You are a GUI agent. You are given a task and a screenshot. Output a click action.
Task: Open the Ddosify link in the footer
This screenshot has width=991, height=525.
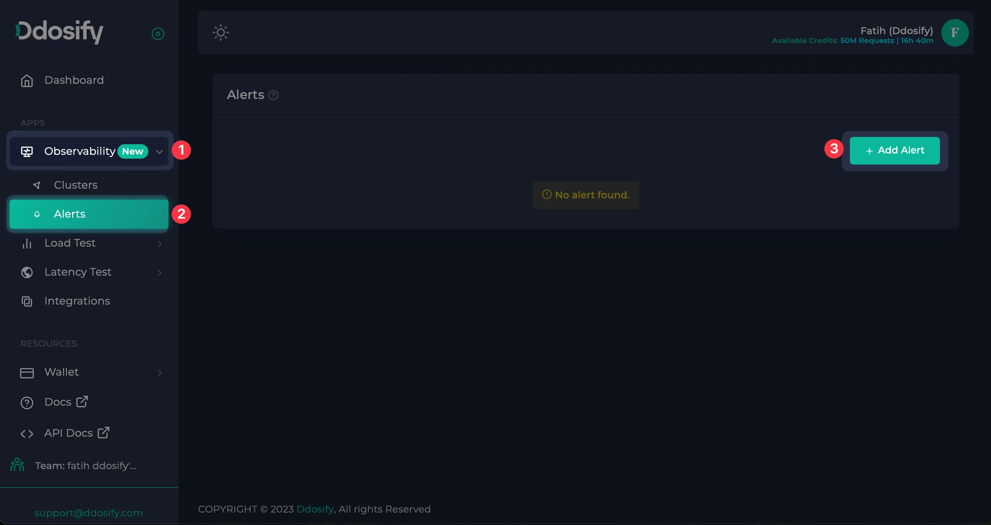(315, 509)
